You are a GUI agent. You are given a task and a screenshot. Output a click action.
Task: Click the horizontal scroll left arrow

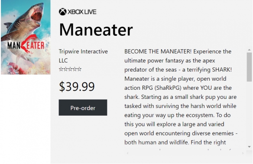pos(127,153)
